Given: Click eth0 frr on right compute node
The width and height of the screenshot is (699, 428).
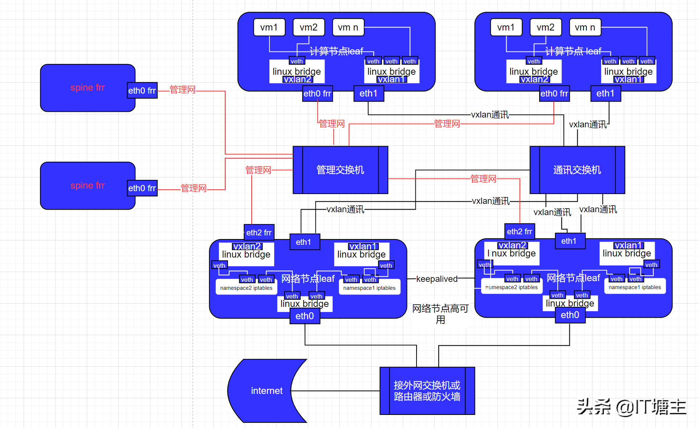Looking at the screenshot, I should point(554,93).
